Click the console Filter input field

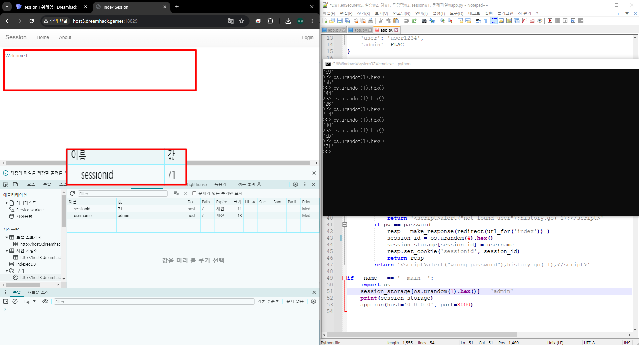[154, 302]
